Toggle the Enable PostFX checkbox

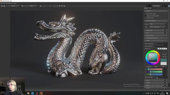[146, 18]
